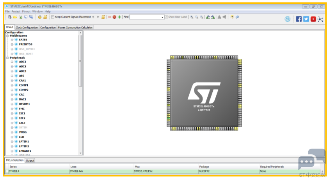Open the Pinout menu
This screenshot has height=181, width=329.
point(26,12)
